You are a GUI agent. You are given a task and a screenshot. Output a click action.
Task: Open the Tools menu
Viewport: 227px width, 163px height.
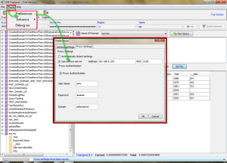point(11,7)
